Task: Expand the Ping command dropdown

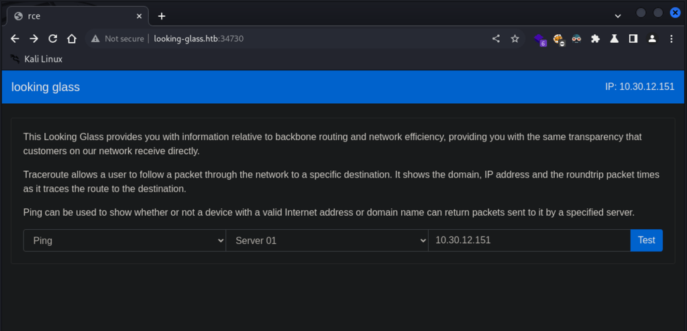Action: point(125,241)
